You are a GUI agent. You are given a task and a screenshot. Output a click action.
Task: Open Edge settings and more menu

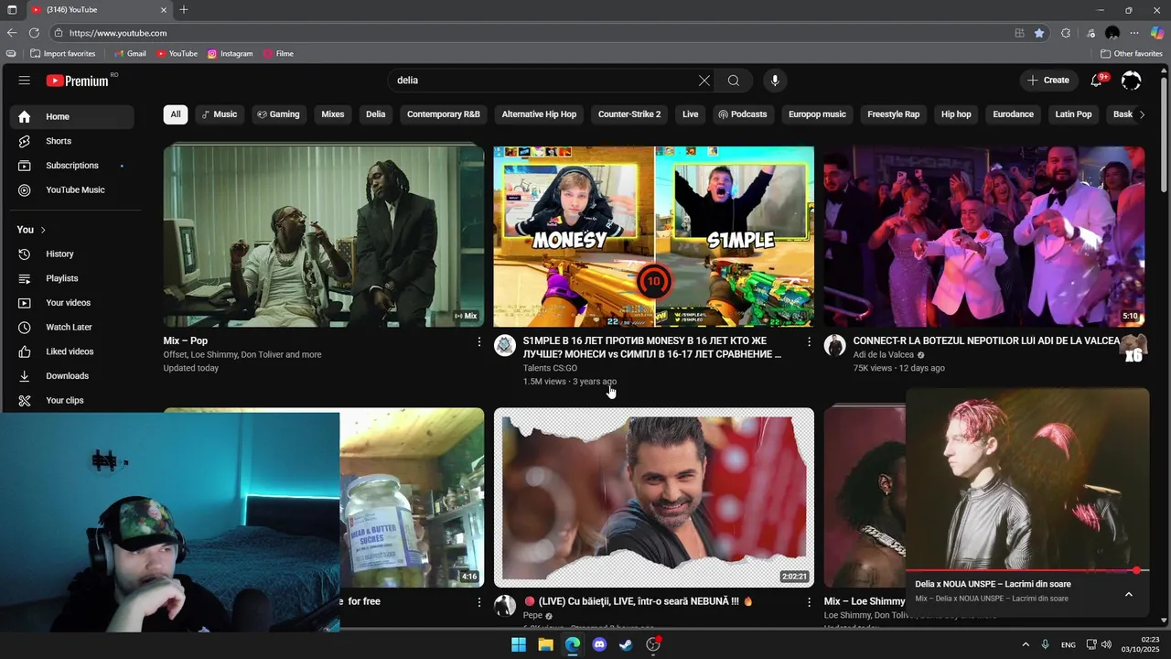coord(1134,33)
